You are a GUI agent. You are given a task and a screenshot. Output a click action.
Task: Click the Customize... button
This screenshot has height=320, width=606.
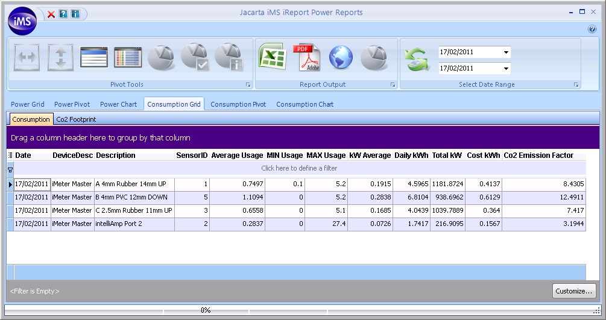point(574,291)
